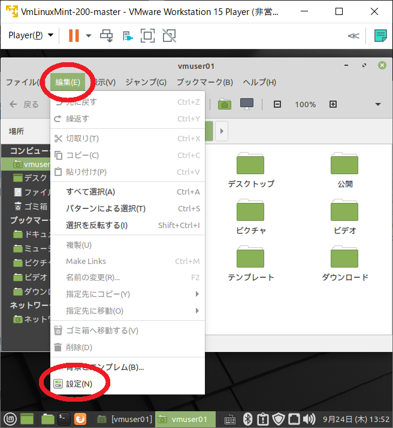
Task: Select vmuser home in the sidebar
Action: coord(26,165)
